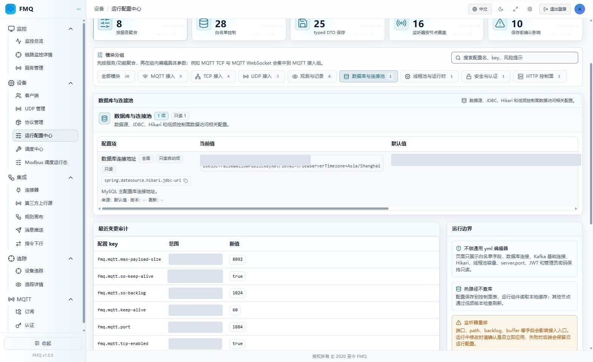Open 指令下行 page
Screen dimensions: 593x362
(45, 244)
